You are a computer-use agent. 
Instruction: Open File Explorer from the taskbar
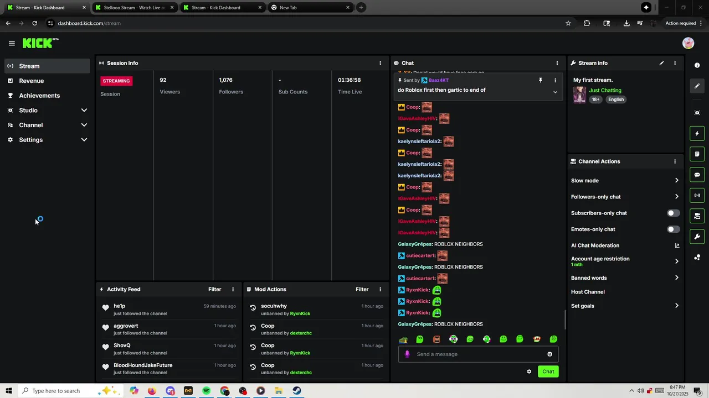click(x=279, y=391)
